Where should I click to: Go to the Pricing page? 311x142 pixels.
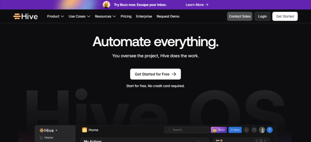pos(126,16)
